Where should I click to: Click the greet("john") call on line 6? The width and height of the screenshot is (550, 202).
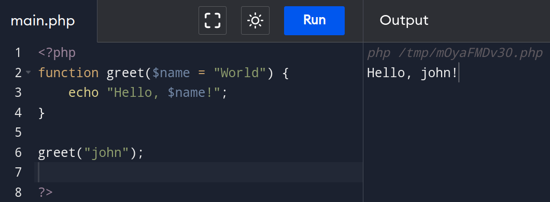coord(91,153)
